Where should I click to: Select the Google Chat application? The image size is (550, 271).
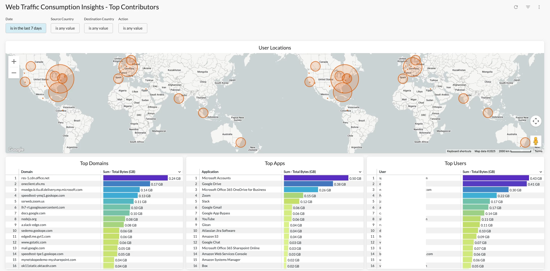[211, 242]
